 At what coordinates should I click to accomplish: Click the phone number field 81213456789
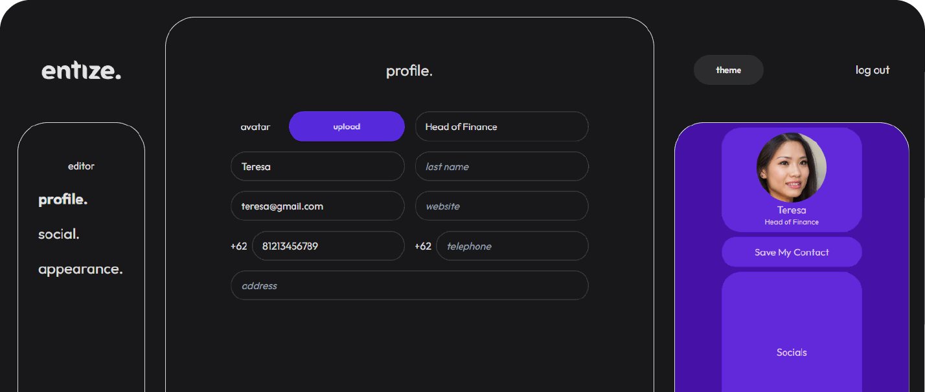coord(328,246)
